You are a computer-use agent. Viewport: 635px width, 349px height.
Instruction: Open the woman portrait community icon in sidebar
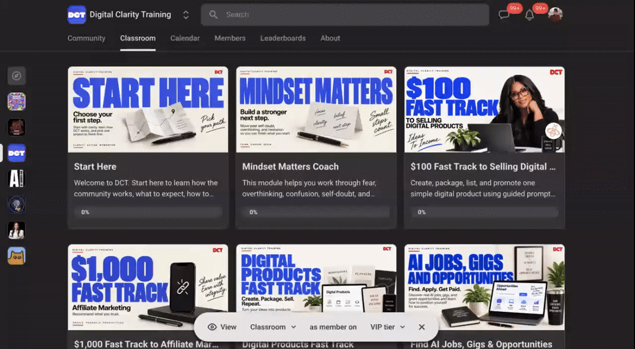pyautogui.click(x=17, y=230)
